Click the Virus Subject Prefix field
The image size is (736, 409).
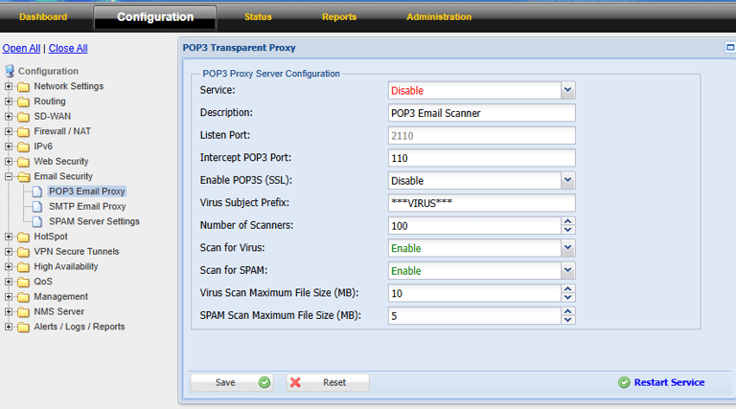tap(482, 203)
